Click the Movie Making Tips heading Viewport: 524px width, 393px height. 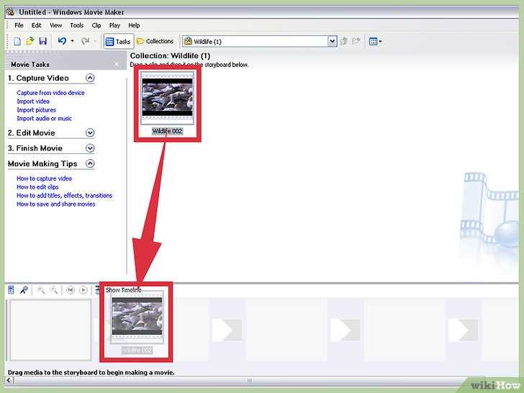click(x=42, y=164)
